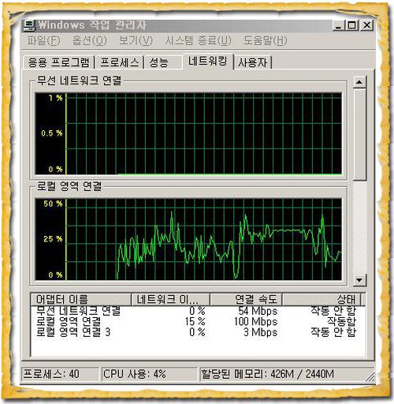The width and height of the screenshot is (394, 404).
Task: Select the 네트워킹 tab
Action: click(207, 61)
